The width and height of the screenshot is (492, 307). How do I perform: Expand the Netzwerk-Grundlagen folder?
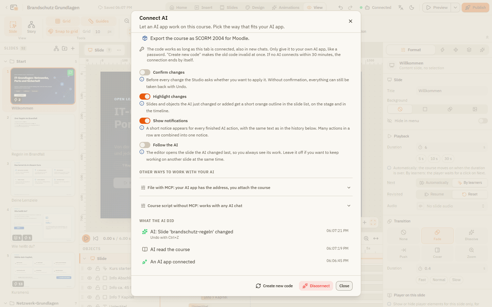5,303
